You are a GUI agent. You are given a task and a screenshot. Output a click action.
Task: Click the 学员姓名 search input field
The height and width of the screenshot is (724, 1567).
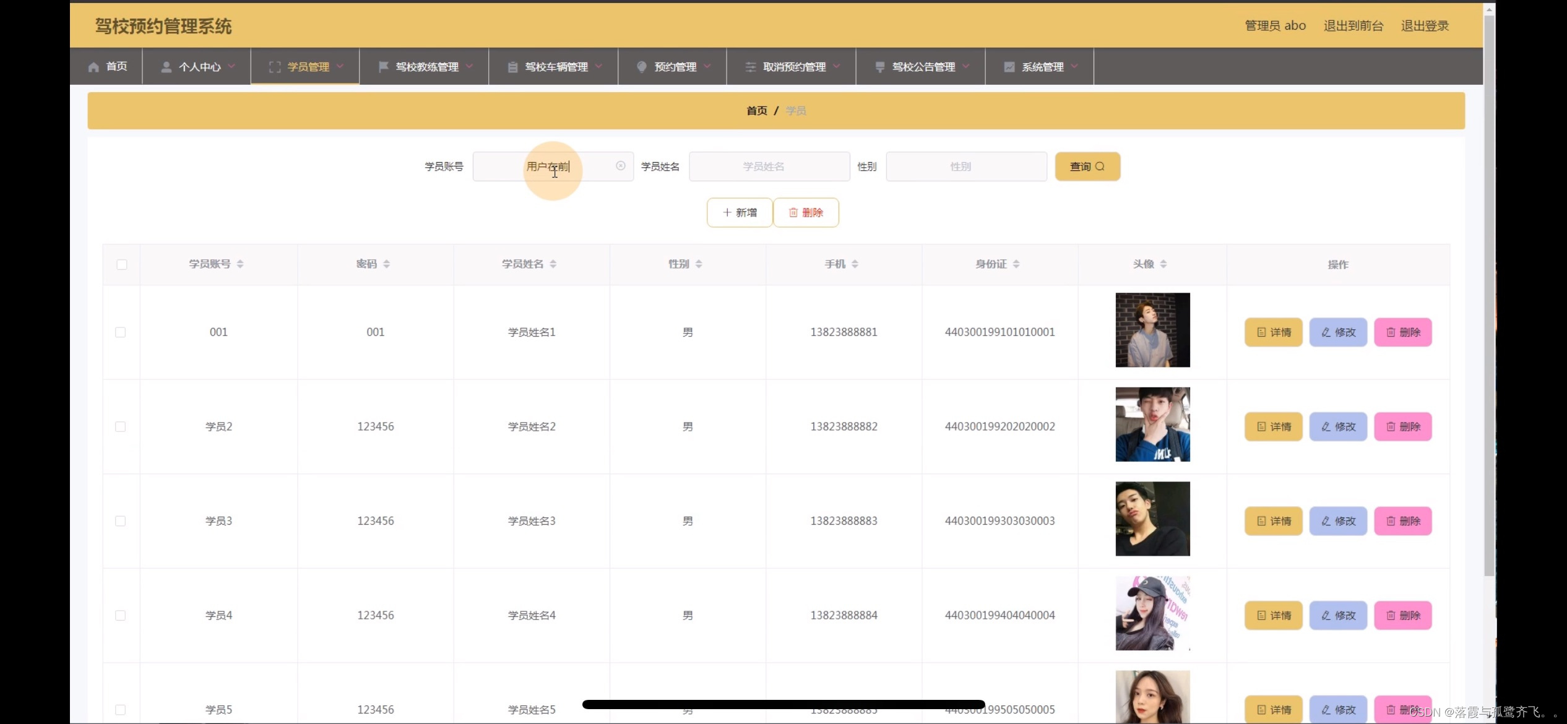click(769, 166)
